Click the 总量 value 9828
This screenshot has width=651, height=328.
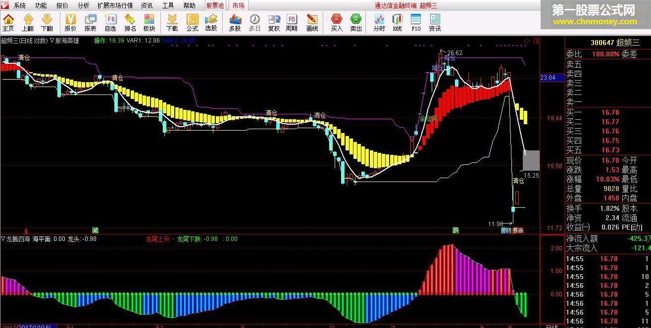tap(611, 189)
